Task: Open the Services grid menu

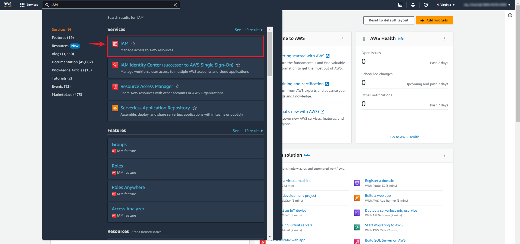Action: pyautogui.click(x=29, y=5)
